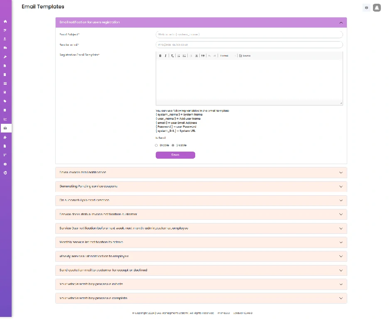Click the remove format icon

click(172, 56)
